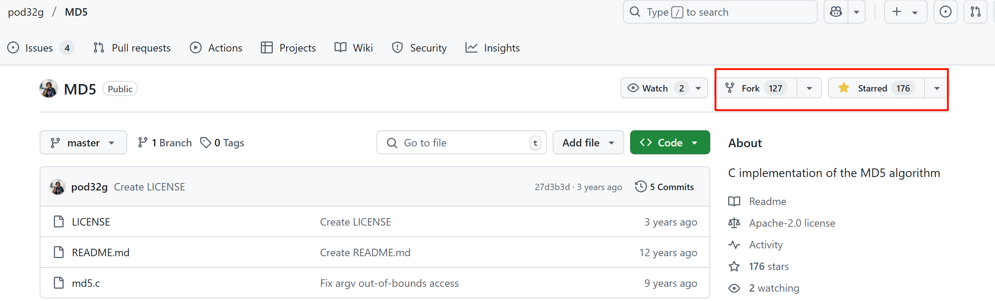Viewport: 995px width, 301px height.
Task: Click the Apache-2.0 license scale icon
Action: [x=734, y=223]
